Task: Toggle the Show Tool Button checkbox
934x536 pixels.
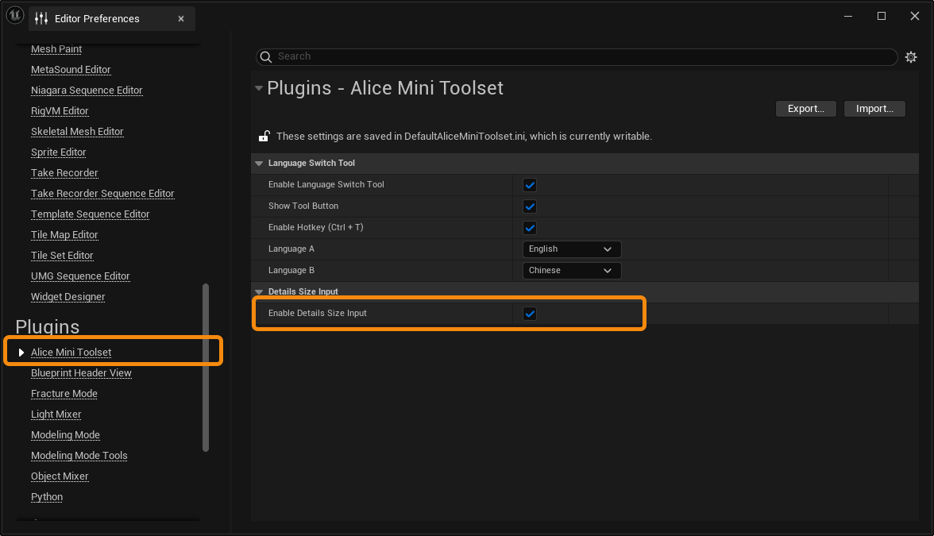Action: (530, 206)
